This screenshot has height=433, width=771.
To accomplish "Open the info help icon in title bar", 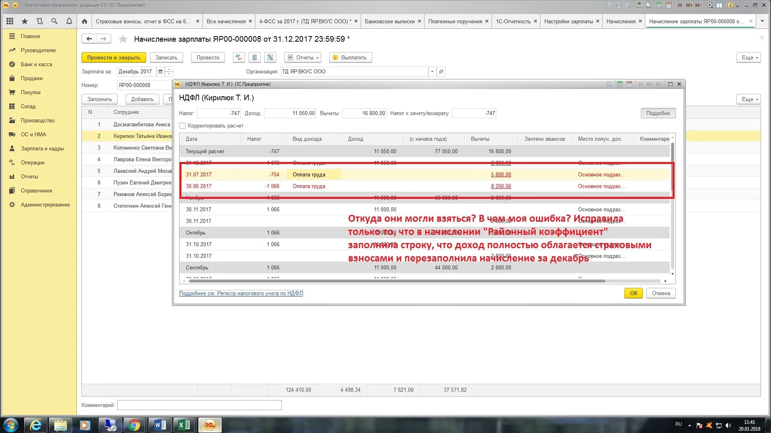I will [730, 5].
